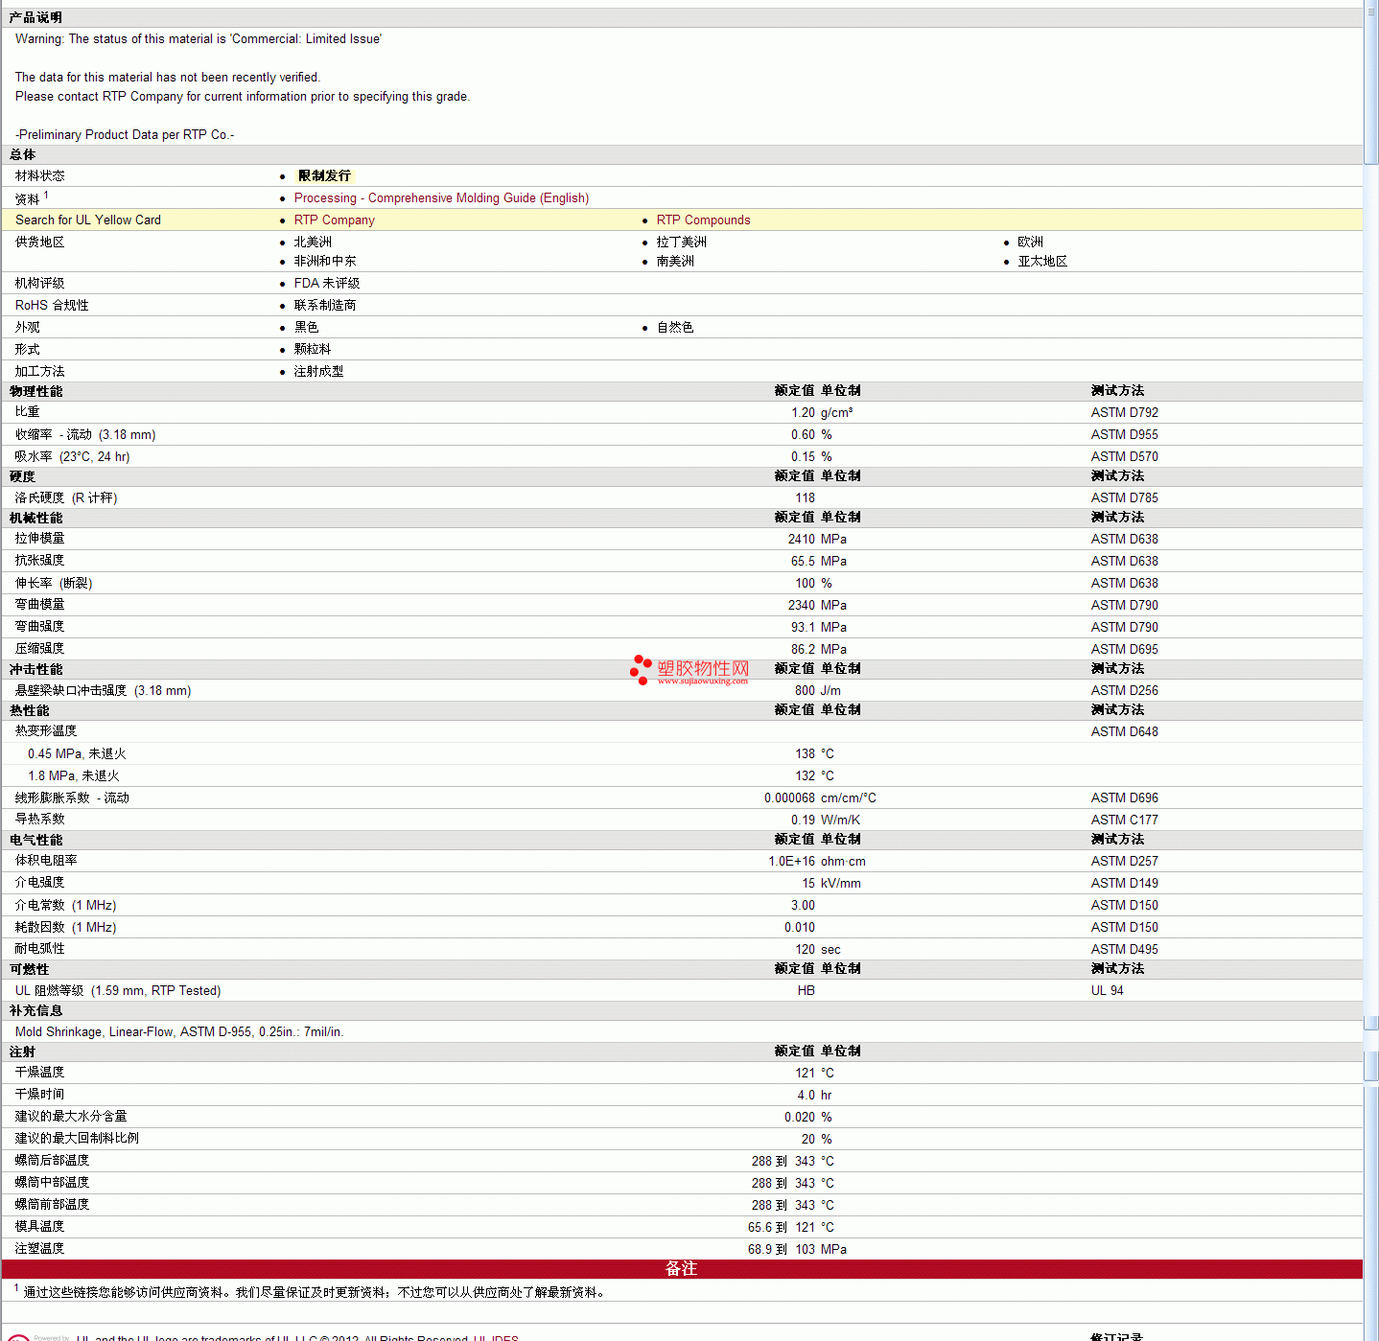Click the 注射成型 processing method value
The image size is (1379, 1341).
click(x=319, y=372)
